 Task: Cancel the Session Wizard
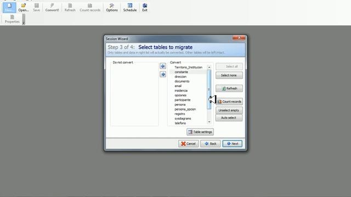188,143
